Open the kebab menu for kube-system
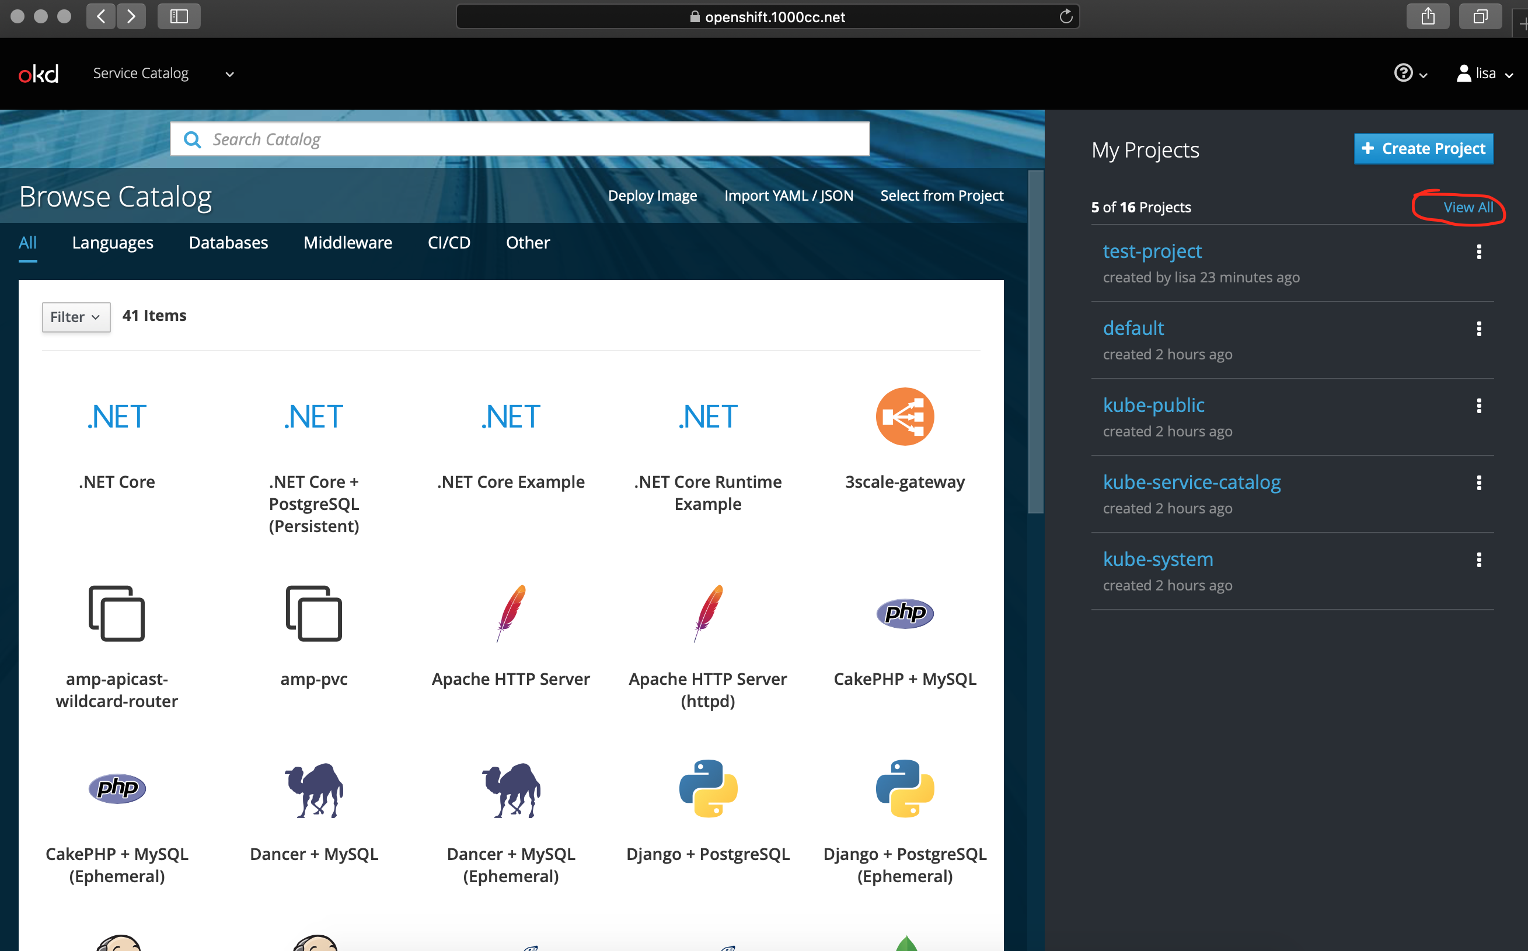 (1478, 560)
